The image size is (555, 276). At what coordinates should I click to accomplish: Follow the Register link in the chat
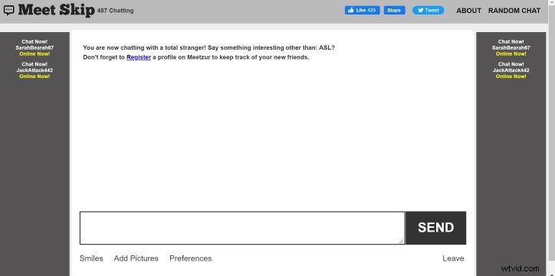click(x=139, y=57)
